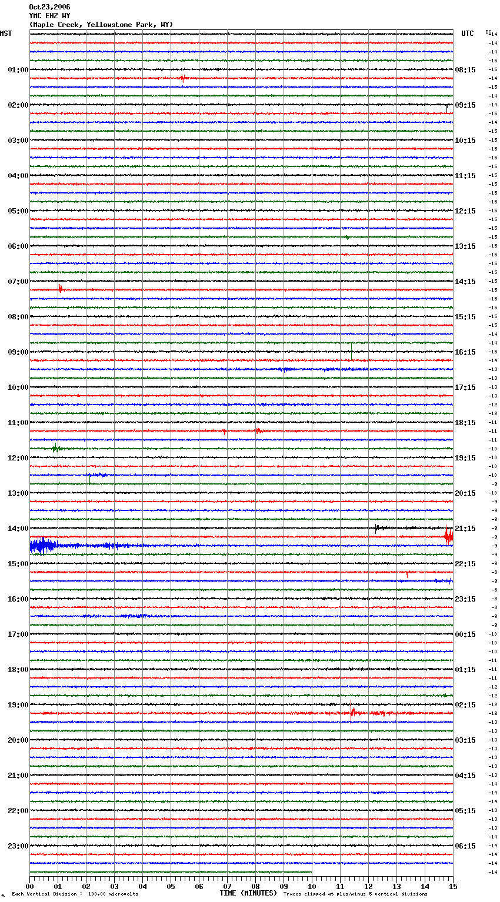Select the 23:00 MST time label
500x902 pixels.
(18, 846)
